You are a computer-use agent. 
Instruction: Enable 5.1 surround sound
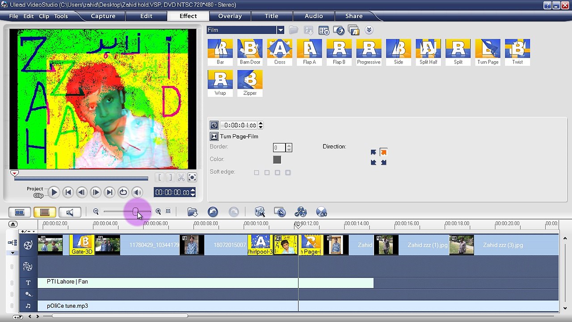(321, 212)
